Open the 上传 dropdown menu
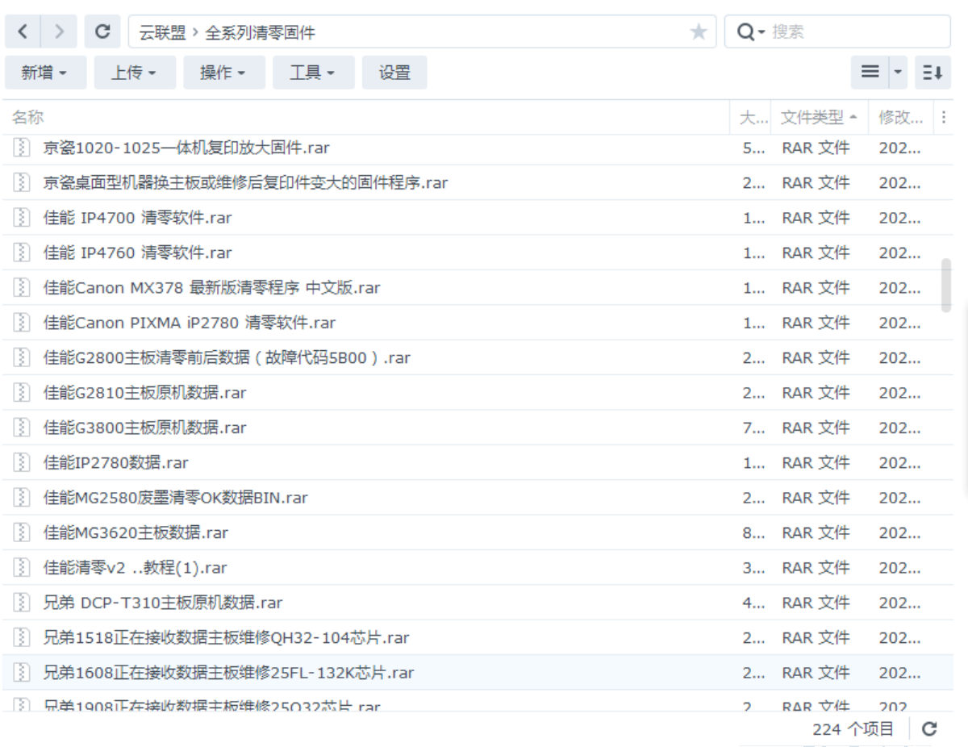The height and width of the screenshot is (747, 968). pyautogui.click(x=133, y=73)
